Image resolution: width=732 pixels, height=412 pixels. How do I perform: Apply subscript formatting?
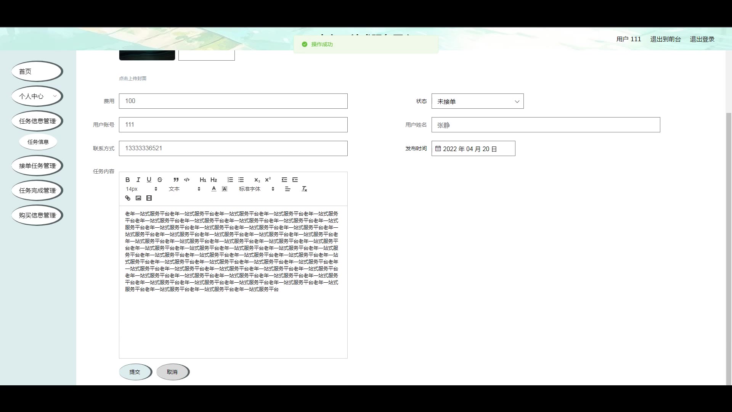[x=257, y=180]
